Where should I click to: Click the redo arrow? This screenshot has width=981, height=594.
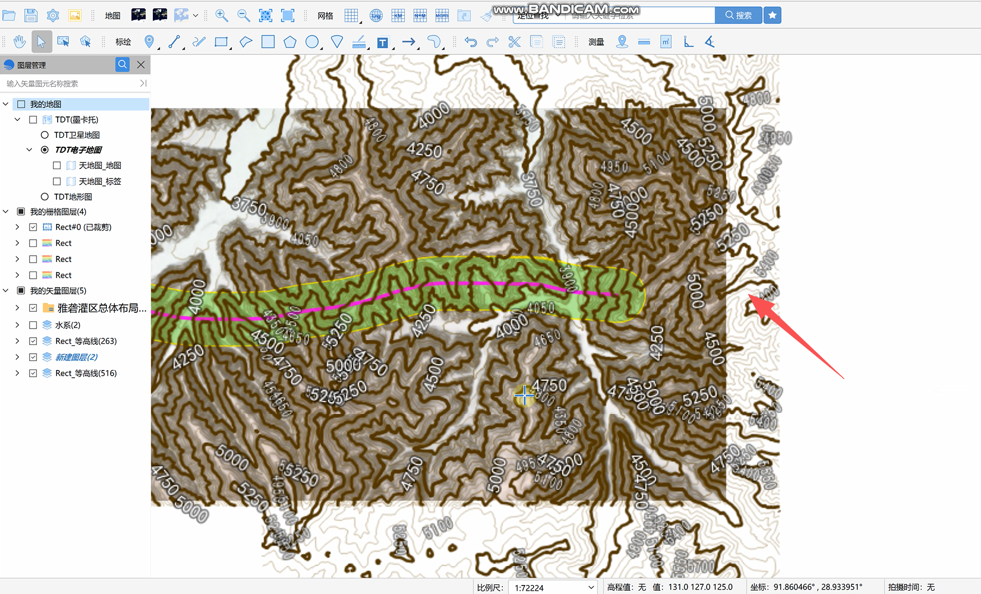493,41
